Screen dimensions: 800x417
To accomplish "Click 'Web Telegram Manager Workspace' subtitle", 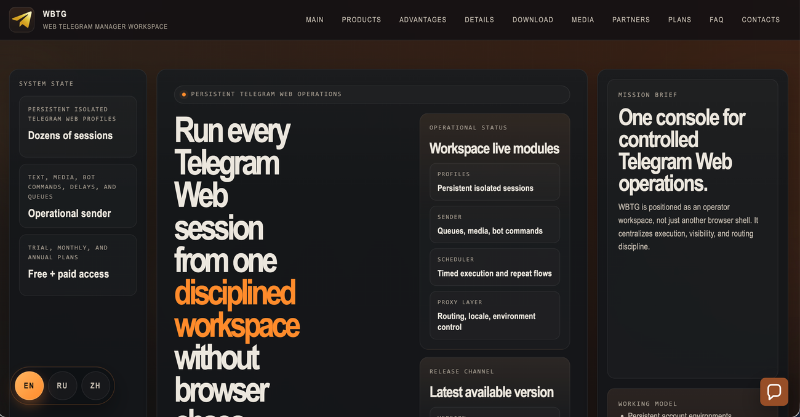I will 105,26.
